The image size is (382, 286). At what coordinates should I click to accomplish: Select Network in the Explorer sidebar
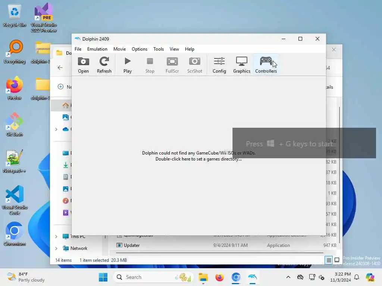point(78,248)
